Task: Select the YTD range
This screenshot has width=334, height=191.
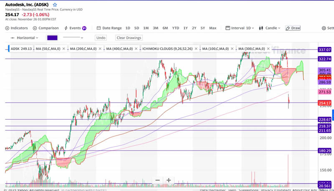Action: tap(175, 28)
